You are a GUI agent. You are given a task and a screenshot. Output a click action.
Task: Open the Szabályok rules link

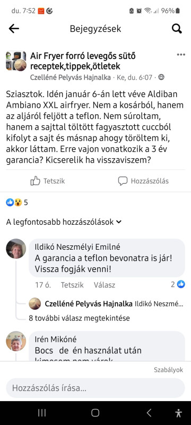click(x=168, y=370)
